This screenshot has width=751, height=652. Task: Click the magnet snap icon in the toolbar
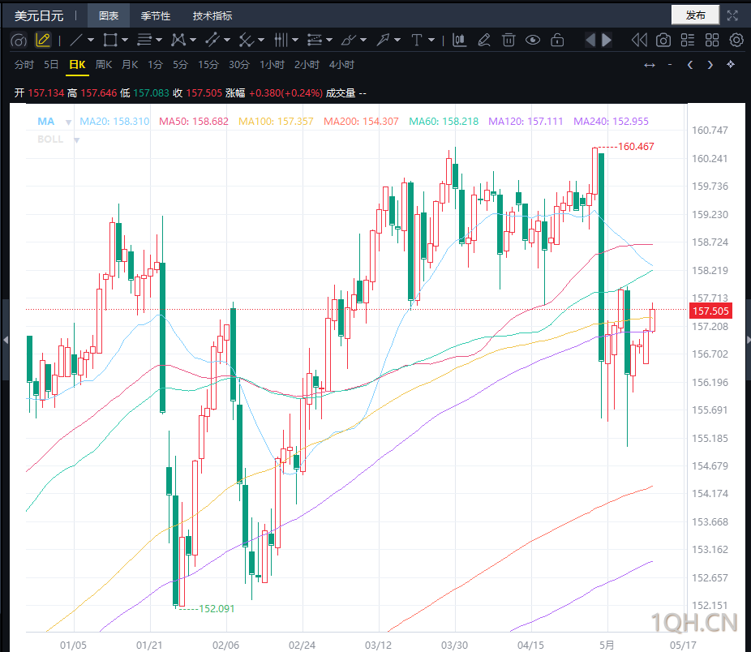coord(19,41)
